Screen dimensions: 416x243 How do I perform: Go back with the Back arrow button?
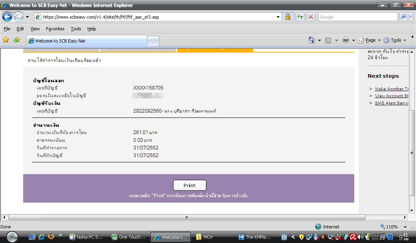pos(7,17)
